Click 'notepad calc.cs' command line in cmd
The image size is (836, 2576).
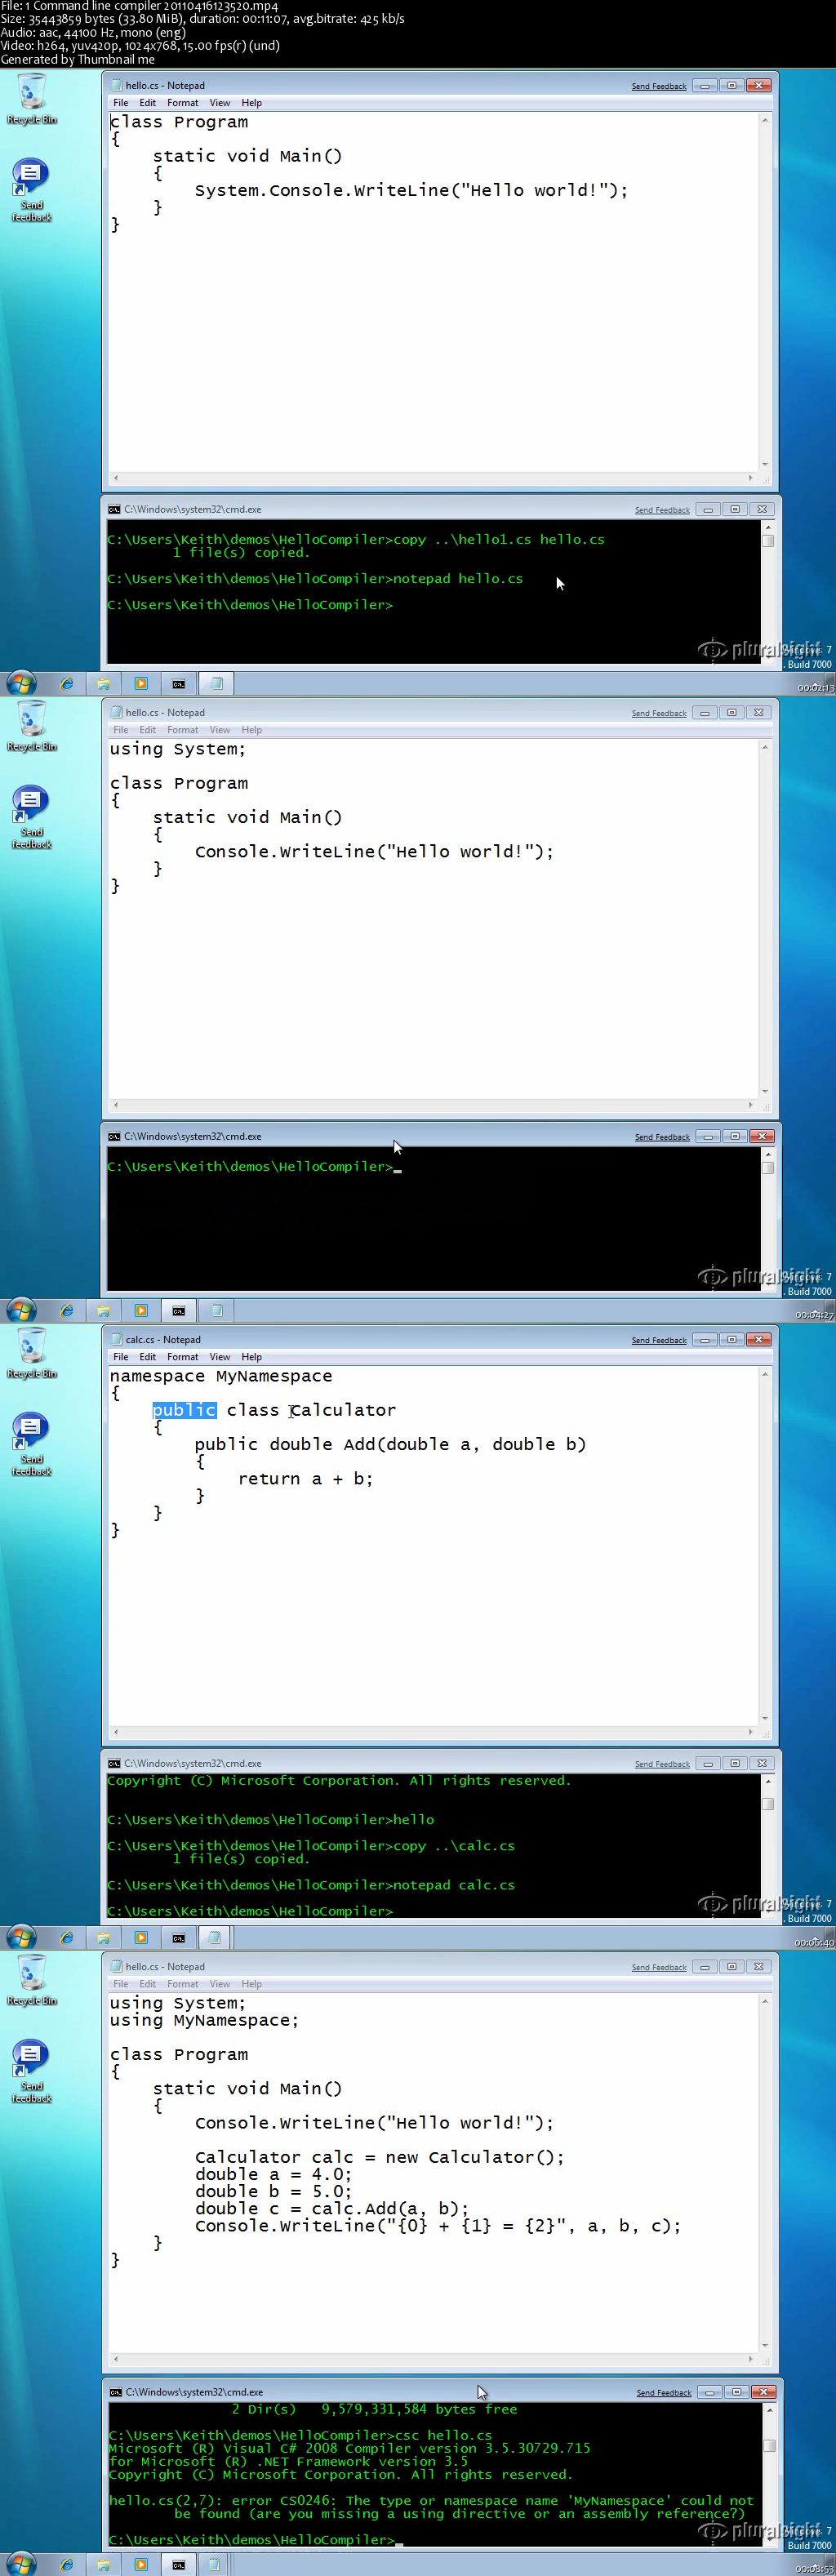tap(311, 1885)
